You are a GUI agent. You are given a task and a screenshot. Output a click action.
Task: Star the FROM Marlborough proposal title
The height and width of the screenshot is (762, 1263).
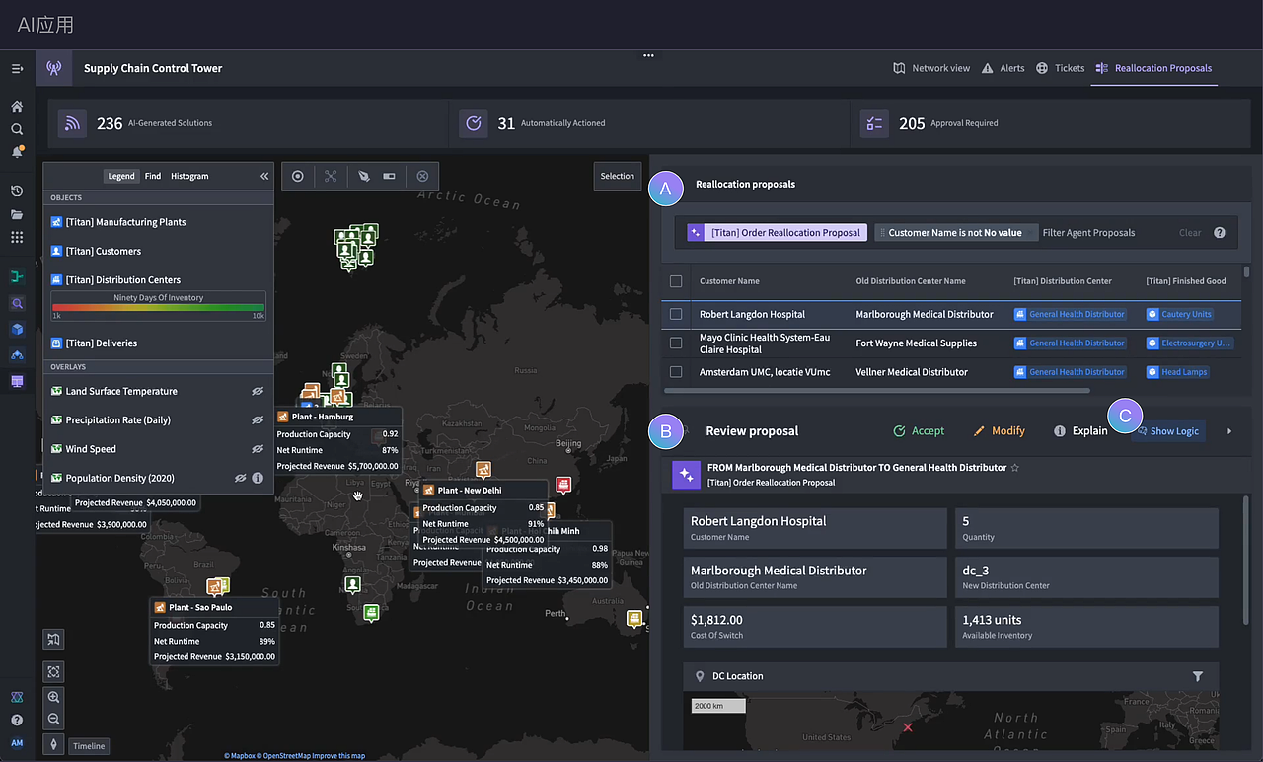tap(1014, 468)
